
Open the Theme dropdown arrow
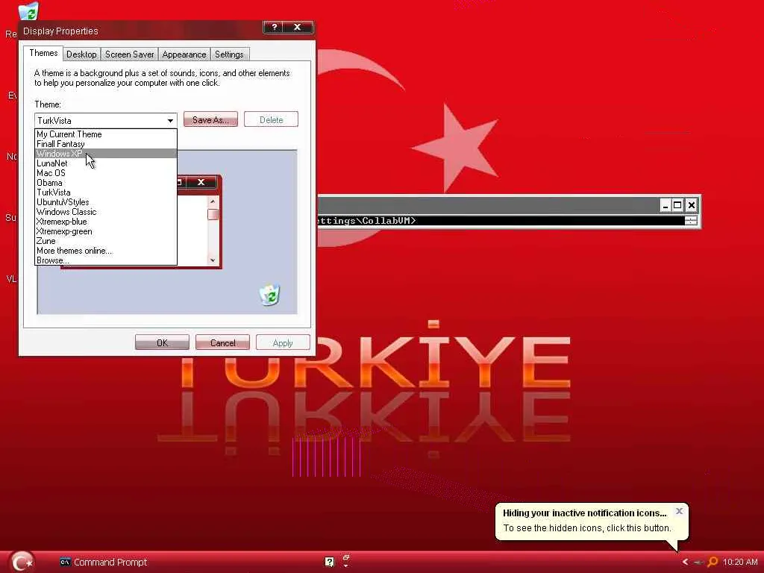click(170, 120)
